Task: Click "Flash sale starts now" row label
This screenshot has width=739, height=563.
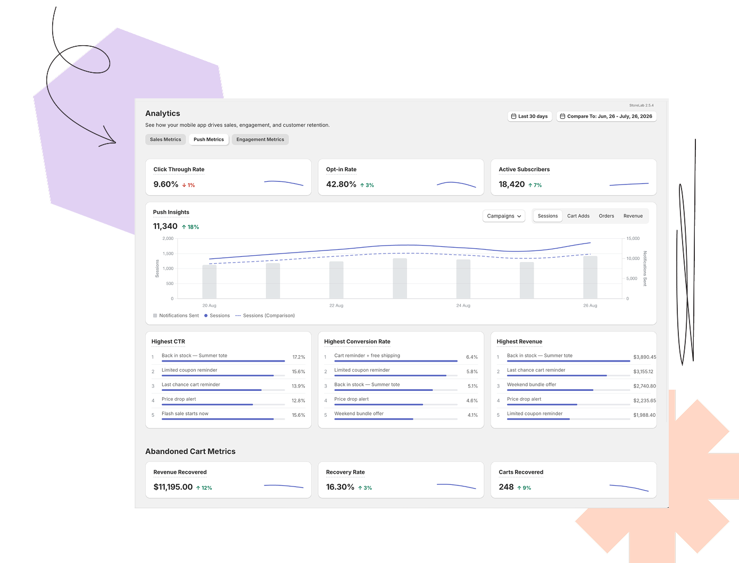Action: click(185, 414)
